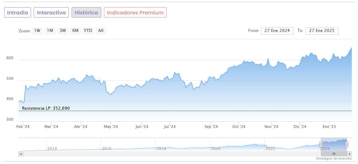Select YTD zoom range
Screen dimensions: 358x164
pos(88,31)
